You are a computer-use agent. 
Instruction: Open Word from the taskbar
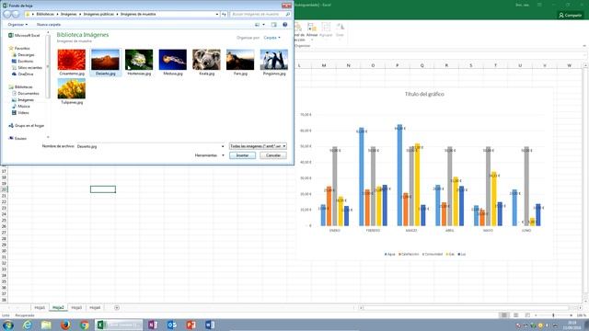pyautogui.click(x=210, y=325)
